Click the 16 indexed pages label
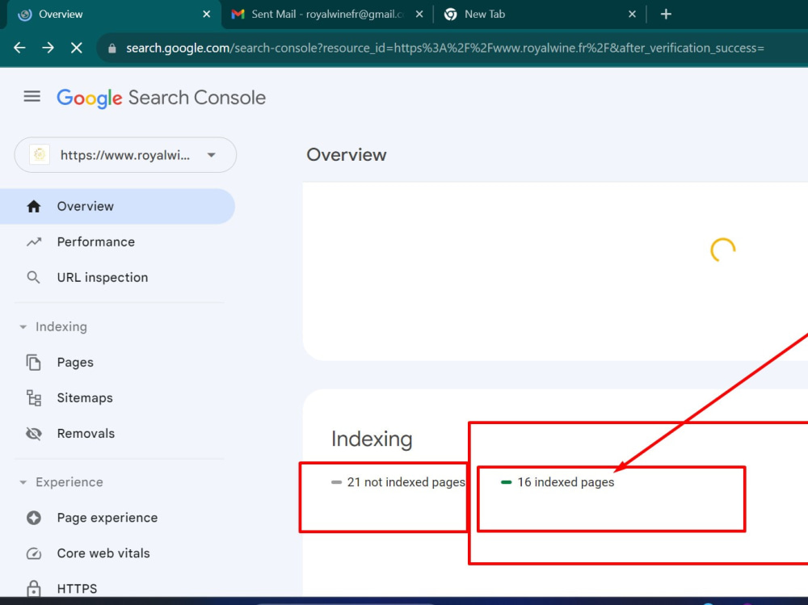808x605 pixels. tap(566, 482)
